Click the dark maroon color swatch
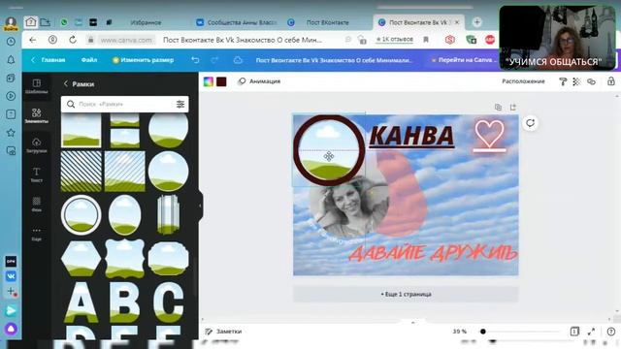 tap(221, 81)
